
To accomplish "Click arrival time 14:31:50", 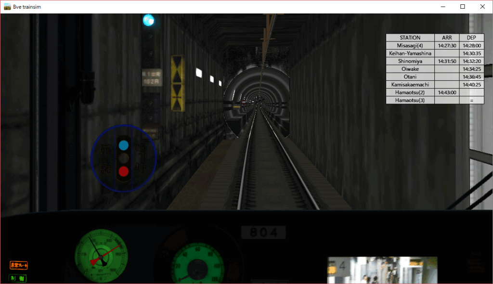I will click(447, 61).
